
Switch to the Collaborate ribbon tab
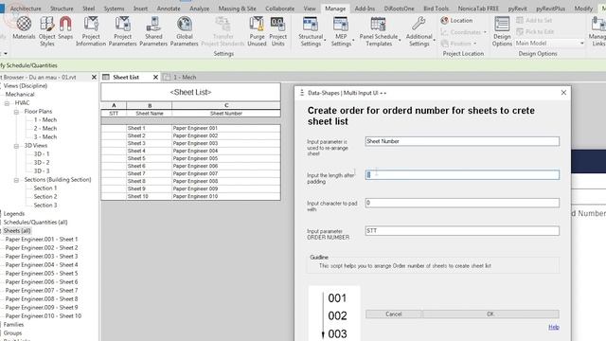click(280, 9)
